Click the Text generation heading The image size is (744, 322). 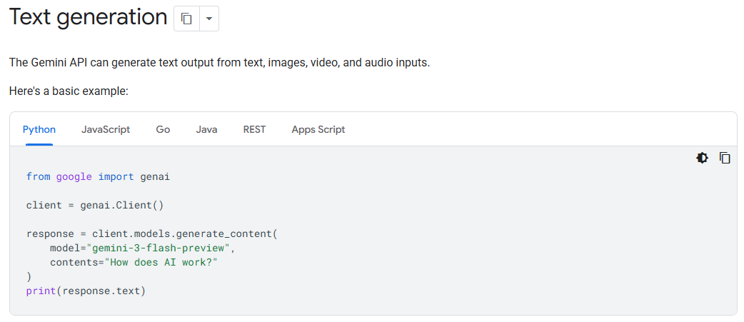coord(88,17)
